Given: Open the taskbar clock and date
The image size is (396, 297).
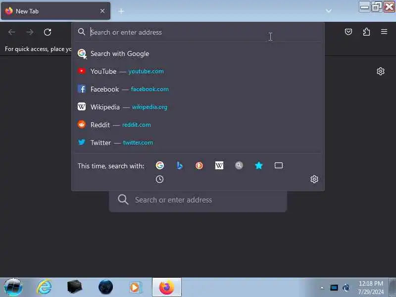Looking at the screenshot, I should coord(371,288).
